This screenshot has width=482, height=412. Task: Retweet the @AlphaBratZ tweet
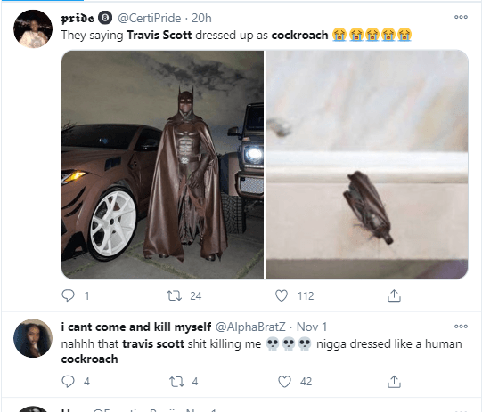176,381
